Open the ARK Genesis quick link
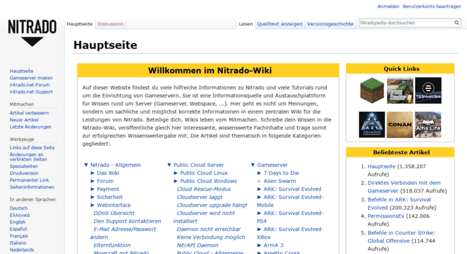The image size is (467, 254). pyautogui.click(x=371, y=125)
